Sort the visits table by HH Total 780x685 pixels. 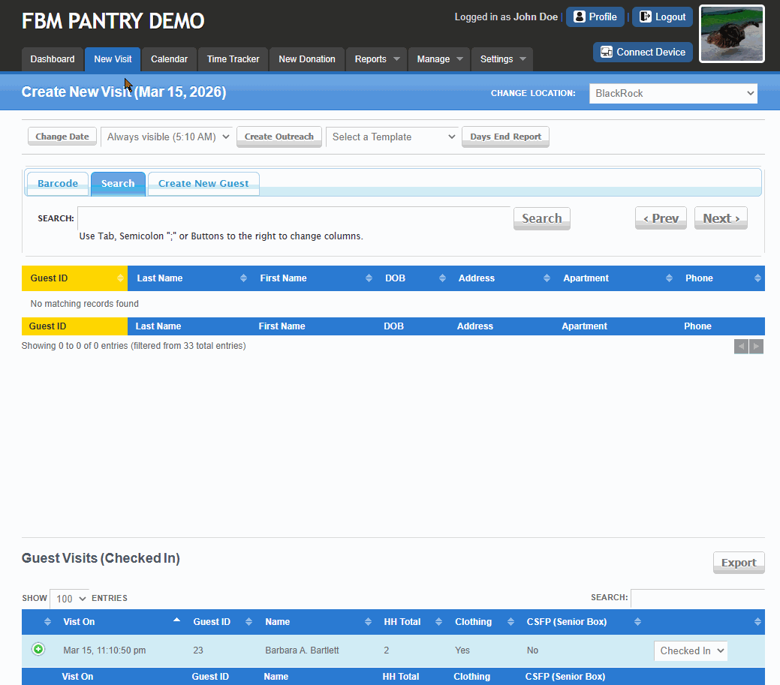pyautogui.click(x=412, y=622)
